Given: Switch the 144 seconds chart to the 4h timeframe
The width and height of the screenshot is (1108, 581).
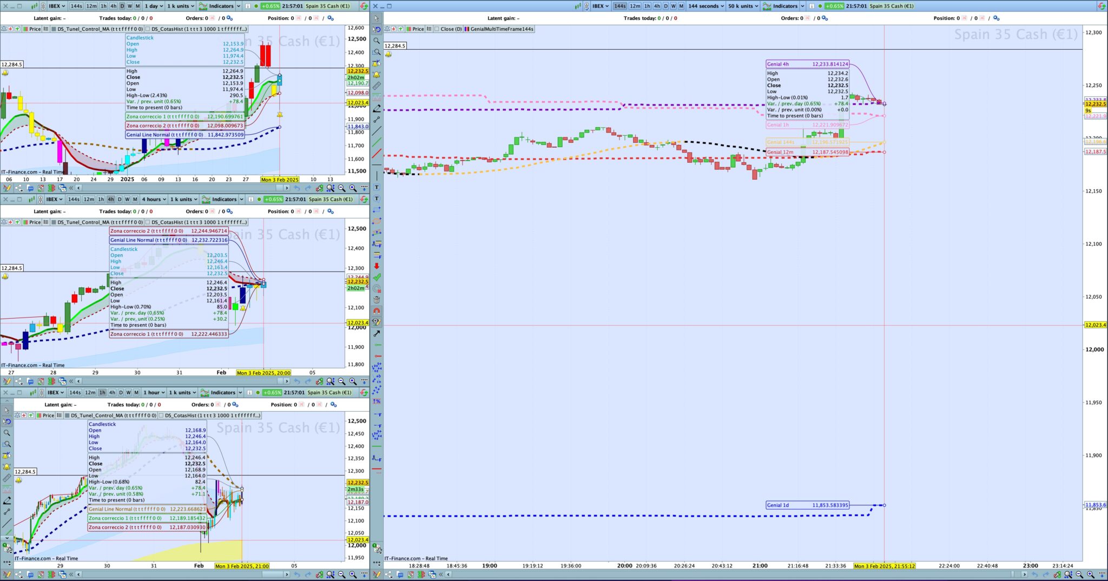Looking at the screenshot, I should (x=657, y=6).
